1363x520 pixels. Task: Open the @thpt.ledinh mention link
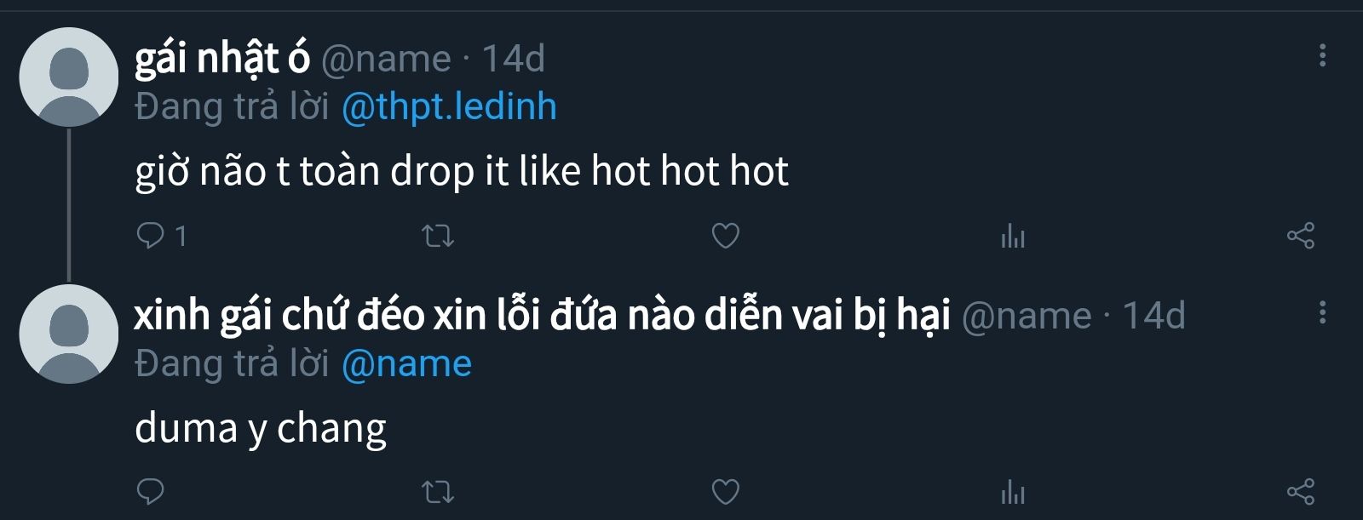[449, 107]
